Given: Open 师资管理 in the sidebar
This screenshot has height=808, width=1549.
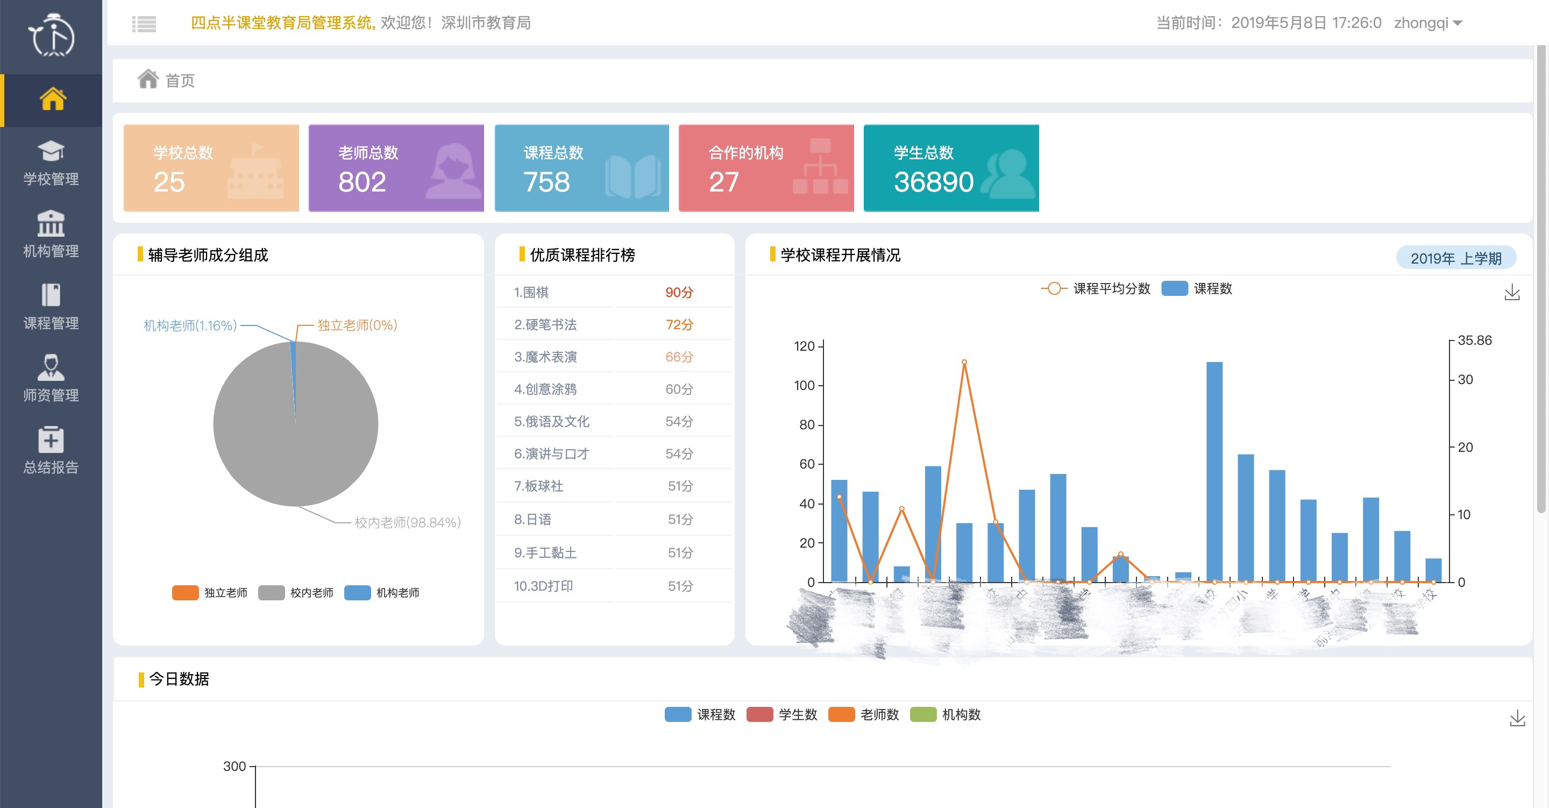Looking at the screenshot, I should point(51,379).
